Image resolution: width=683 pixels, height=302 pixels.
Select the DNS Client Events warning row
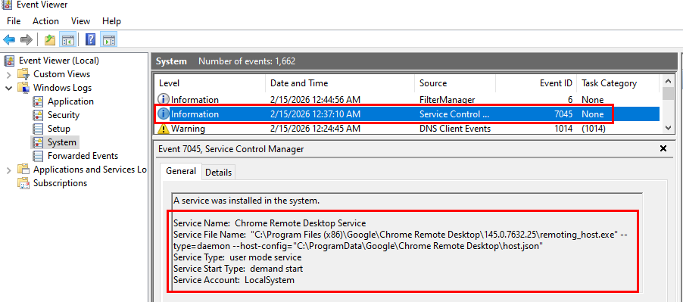407,129
